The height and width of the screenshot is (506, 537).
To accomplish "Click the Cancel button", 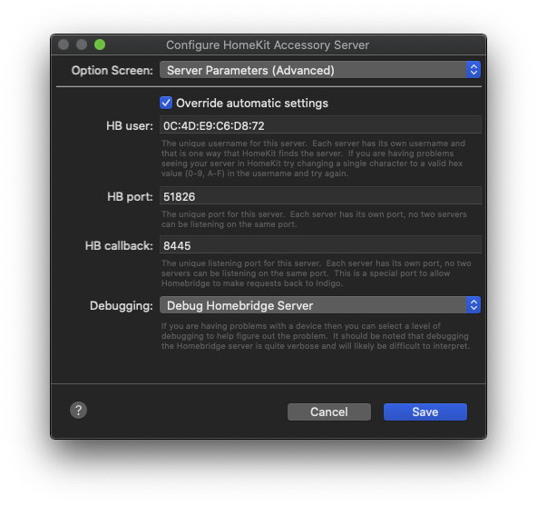I will [328, 412].
